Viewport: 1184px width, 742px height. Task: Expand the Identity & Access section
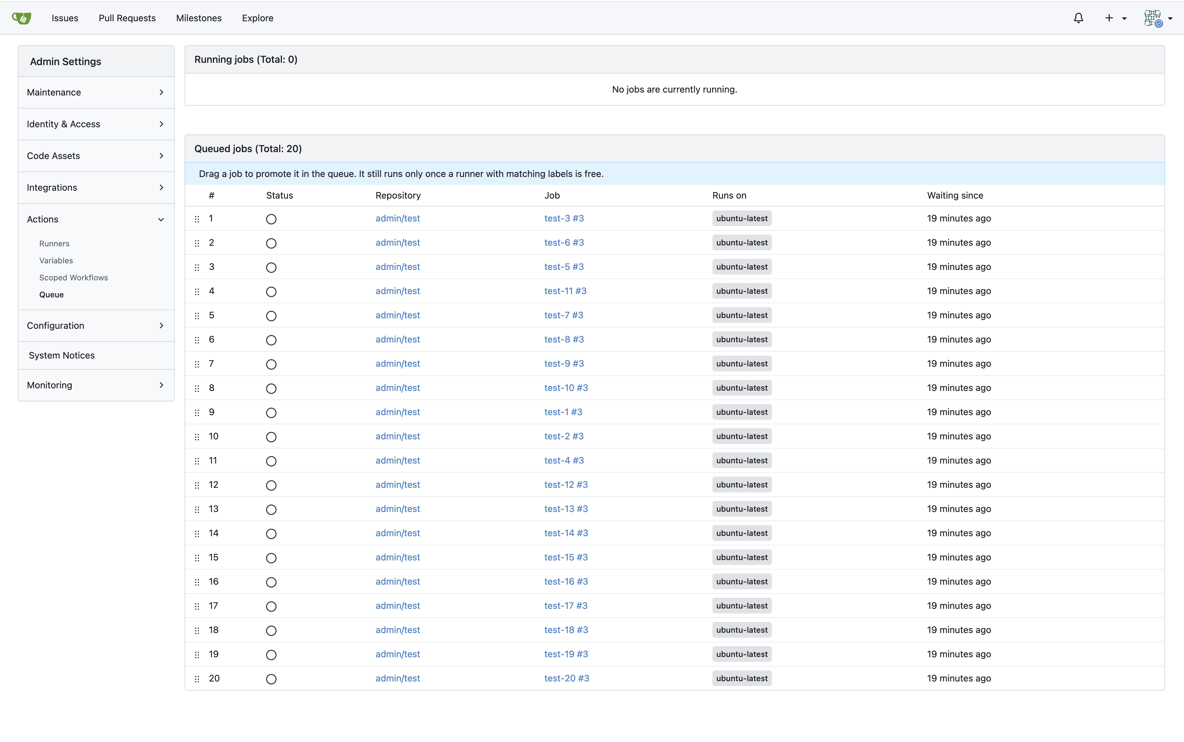coord(96,124)
